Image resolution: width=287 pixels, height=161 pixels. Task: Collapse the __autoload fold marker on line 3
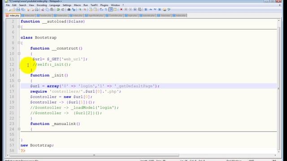[19, 27]
